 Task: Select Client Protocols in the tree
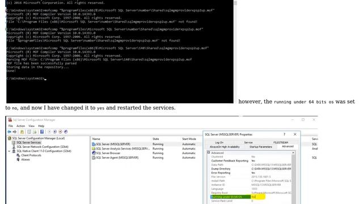[31, 155]
